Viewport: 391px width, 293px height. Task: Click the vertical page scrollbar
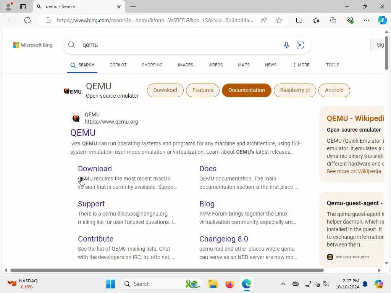tap(386, 53)
